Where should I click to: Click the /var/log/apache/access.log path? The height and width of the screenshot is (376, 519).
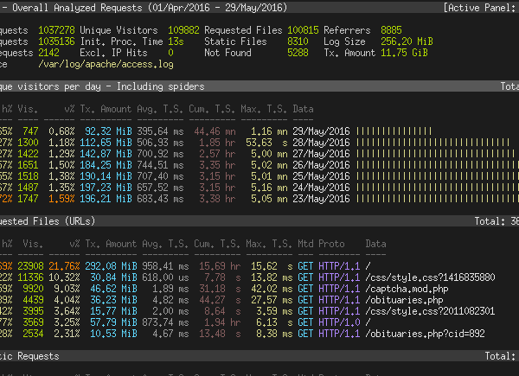(x=106, y=64)
